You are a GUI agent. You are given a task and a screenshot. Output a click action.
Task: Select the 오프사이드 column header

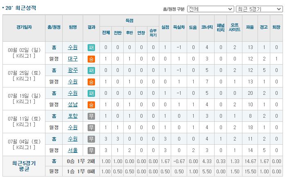235,28
